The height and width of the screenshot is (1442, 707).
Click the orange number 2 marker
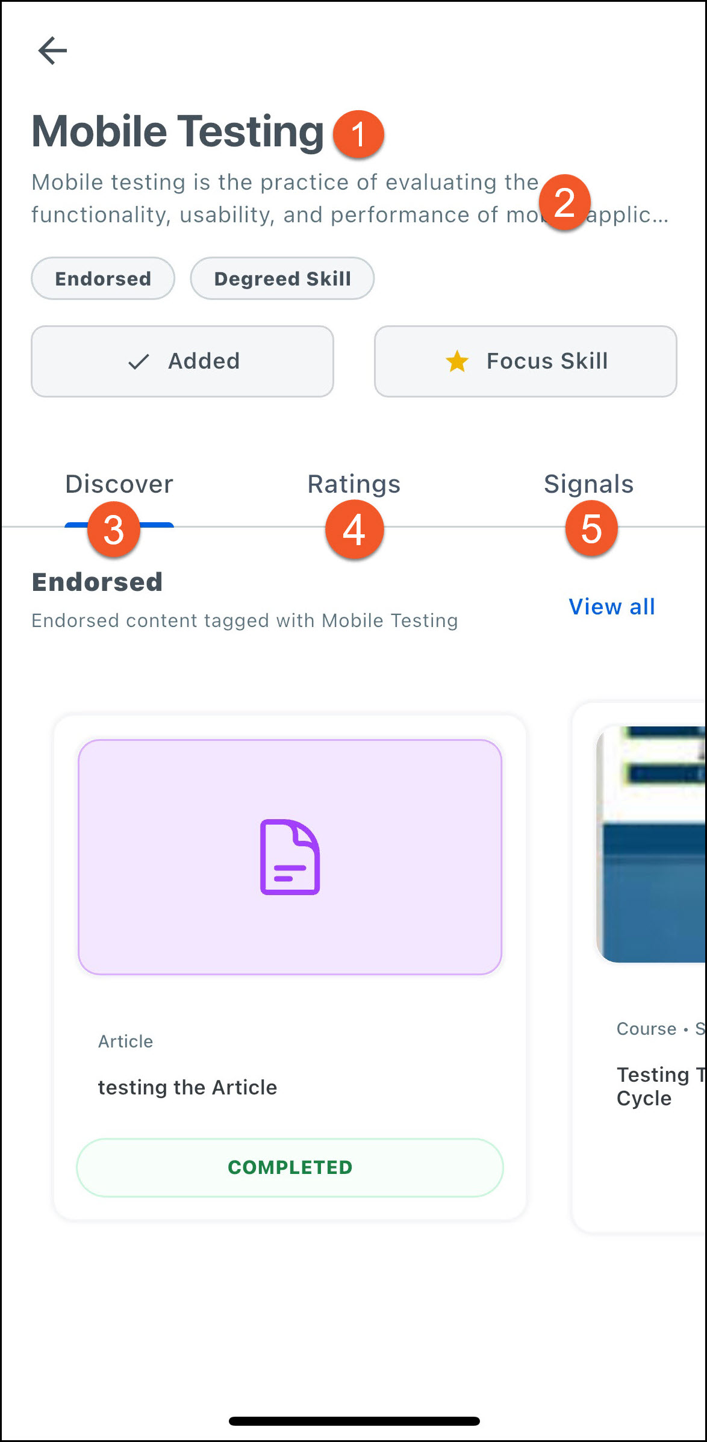click(564, 202)
